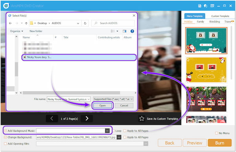The height and width of the screenshot is (152, 236).
Task: Toggle Change Background checkbox
Action: (x=6, y=137)
